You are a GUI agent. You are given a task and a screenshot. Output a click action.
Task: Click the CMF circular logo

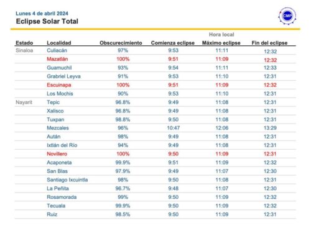click(x=287, y=16)
